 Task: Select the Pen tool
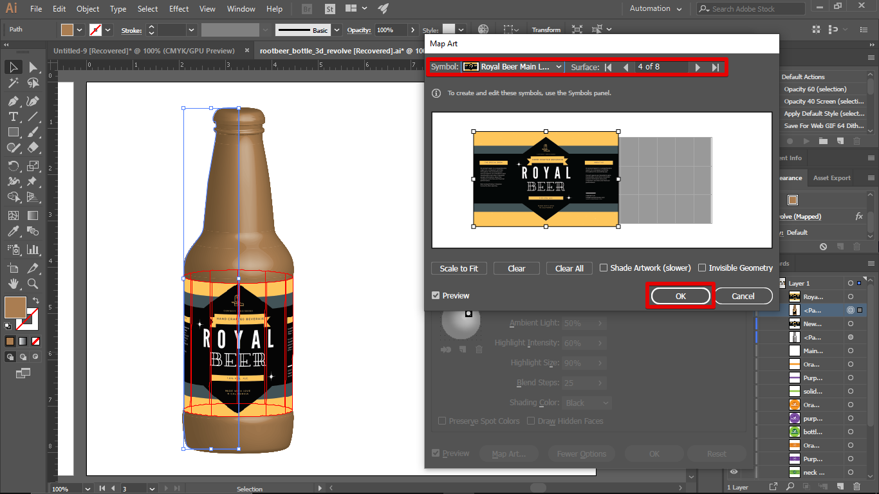click(x=13, y=100)
